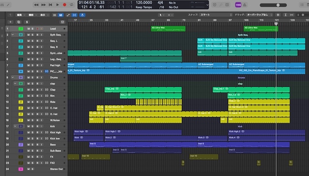Click the blue PIC audio track icon
The image size is (309, 176).
pyautogui.click(x=21, y=71)
